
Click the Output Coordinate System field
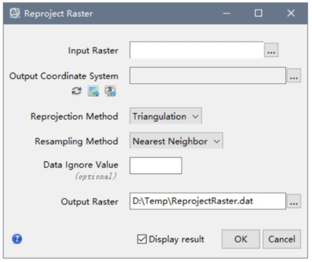click(208, 76)
